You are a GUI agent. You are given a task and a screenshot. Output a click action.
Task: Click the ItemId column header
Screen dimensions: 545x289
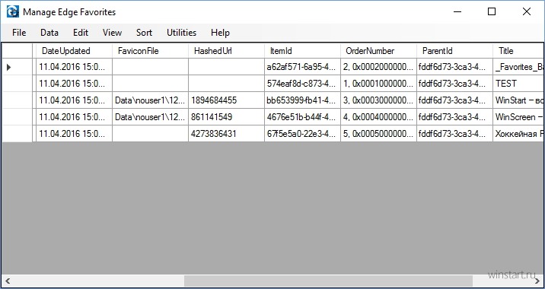(303, 51)
